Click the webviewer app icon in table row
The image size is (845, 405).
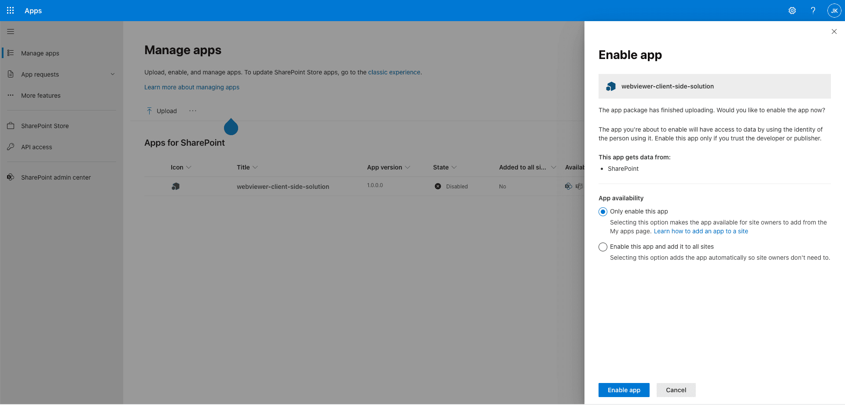[x=176, y=187]
